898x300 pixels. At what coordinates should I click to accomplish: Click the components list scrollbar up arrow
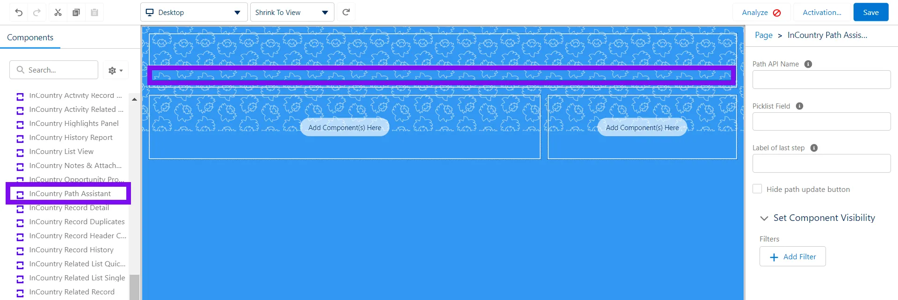click(x=134, y=99)
